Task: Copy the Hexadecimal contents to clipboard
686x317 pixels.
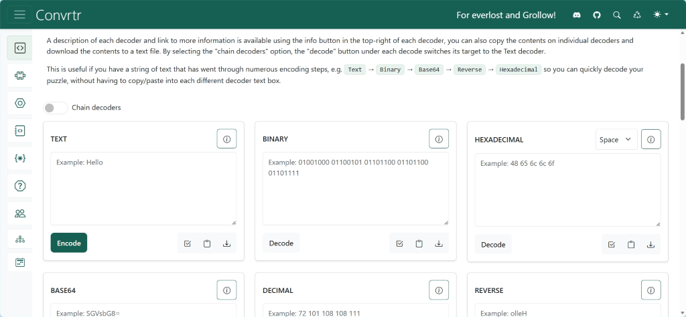Action: pos(631,245)
